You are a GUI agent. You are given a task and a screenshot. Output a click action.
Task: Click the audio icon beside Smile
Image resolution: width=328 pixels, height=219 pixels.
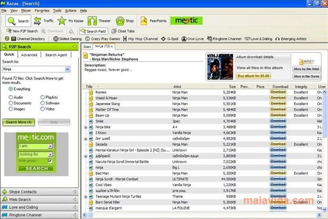91,121
